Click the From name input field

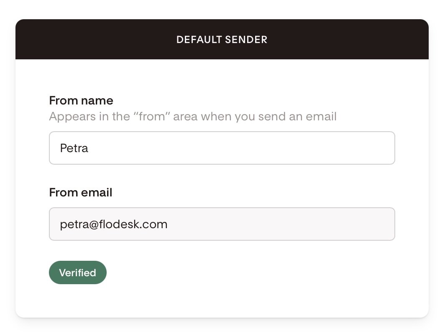click(x=222, y=148)
